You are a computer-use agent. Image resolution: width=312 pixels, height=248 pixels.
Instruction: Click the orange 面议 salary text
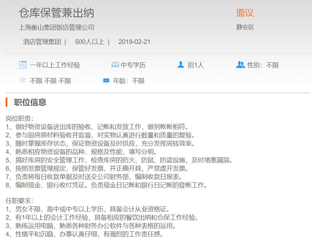tap(245, 13)
